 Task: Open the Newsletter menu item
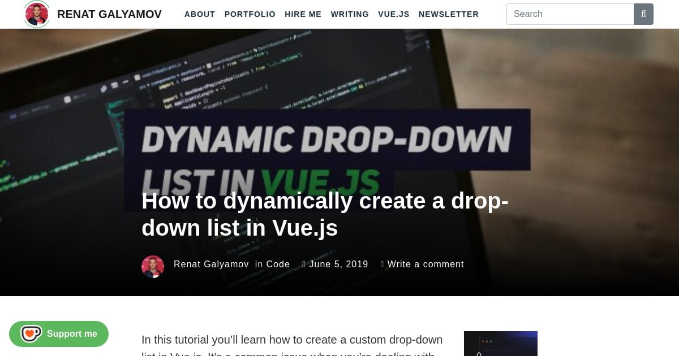[x=449, y=14]
